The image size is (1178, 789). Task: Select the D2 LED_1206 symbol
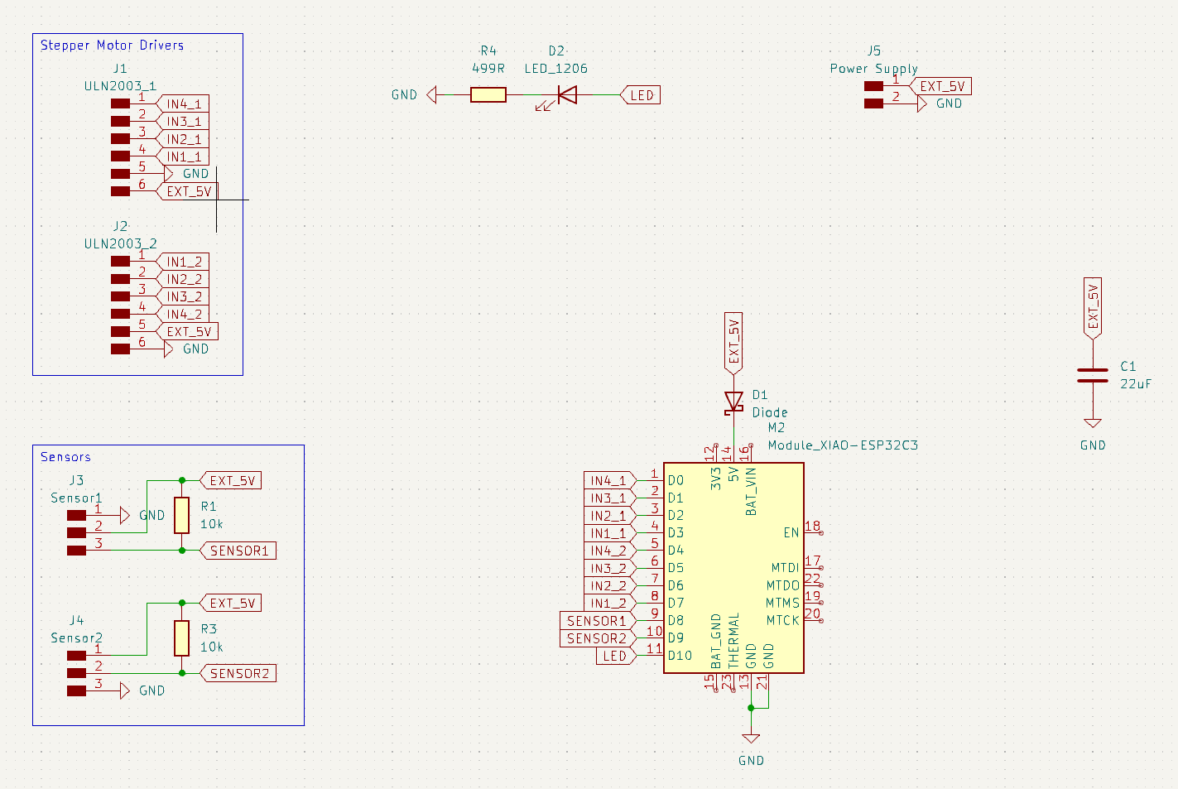click(x=565, y=94)
